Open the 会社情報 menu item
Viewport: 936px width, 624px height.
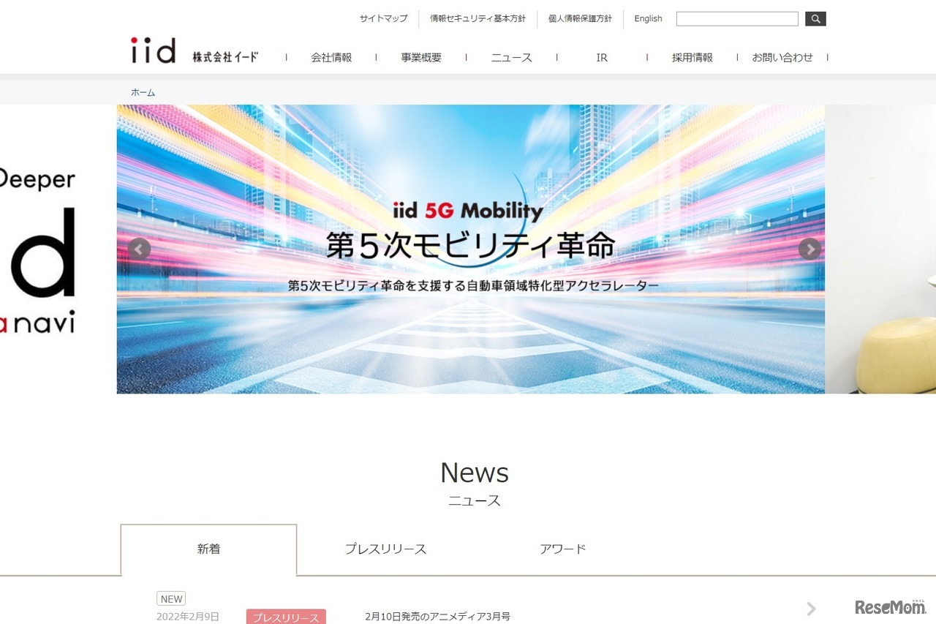[331, 57]
